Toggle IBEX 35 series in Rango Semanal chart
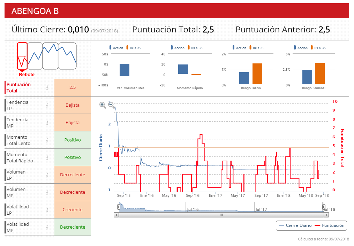 point(318,48)
